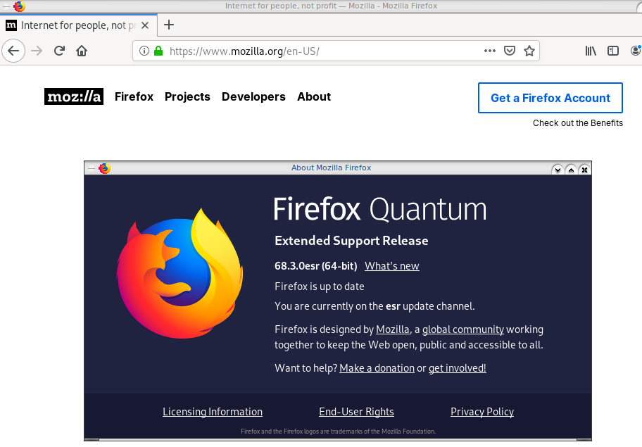642x447 pixels.
Task: Switch to the 'Internet for people' tab
Action: pos(77,25)
